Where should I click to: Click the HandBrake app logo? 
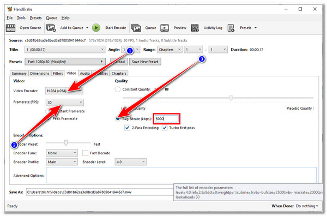(x=10, y=9)
